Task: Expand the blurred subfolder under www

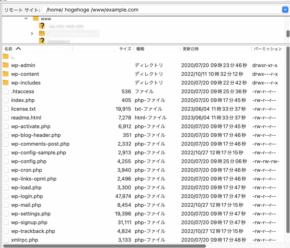Action: coord(32,34)
